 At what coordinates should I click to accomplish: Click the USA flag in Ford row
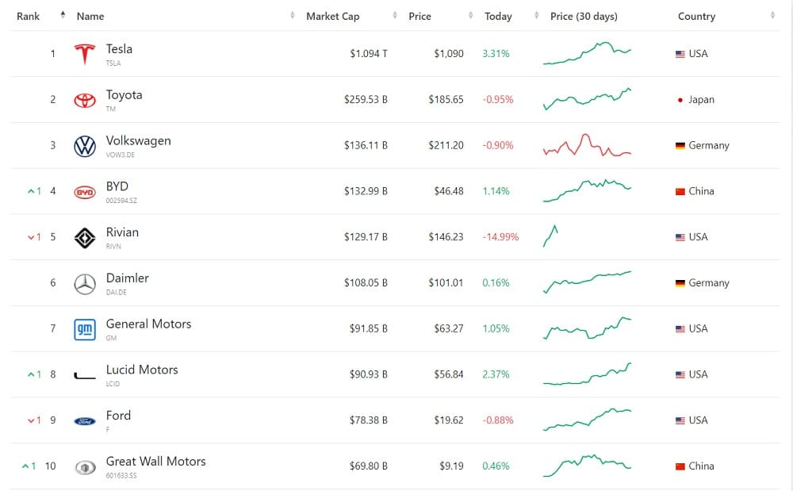click(x=680, y=420)
